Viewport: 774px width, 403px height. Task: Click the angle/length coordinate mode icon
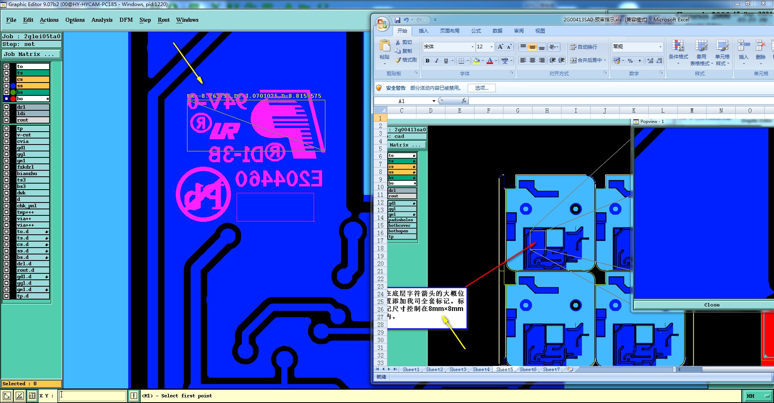click(19, 396)
